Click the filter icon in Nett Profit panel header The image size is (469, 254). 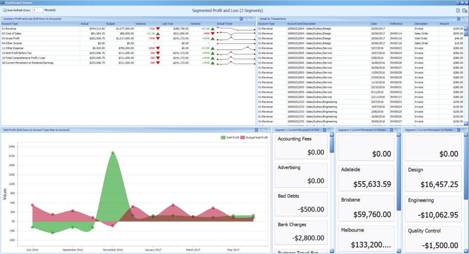(x=261, y=130)
